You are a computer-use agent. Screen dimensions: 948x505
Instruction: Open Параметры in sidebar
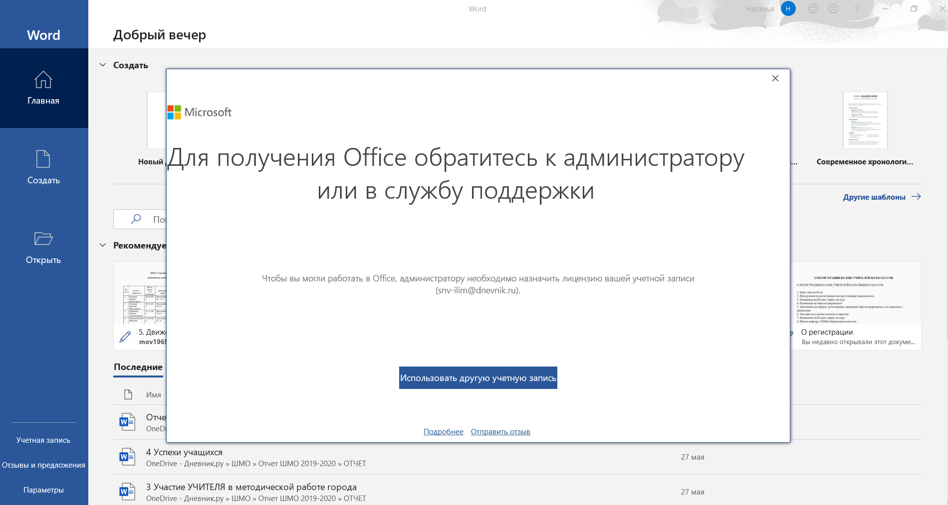point(43,490)
